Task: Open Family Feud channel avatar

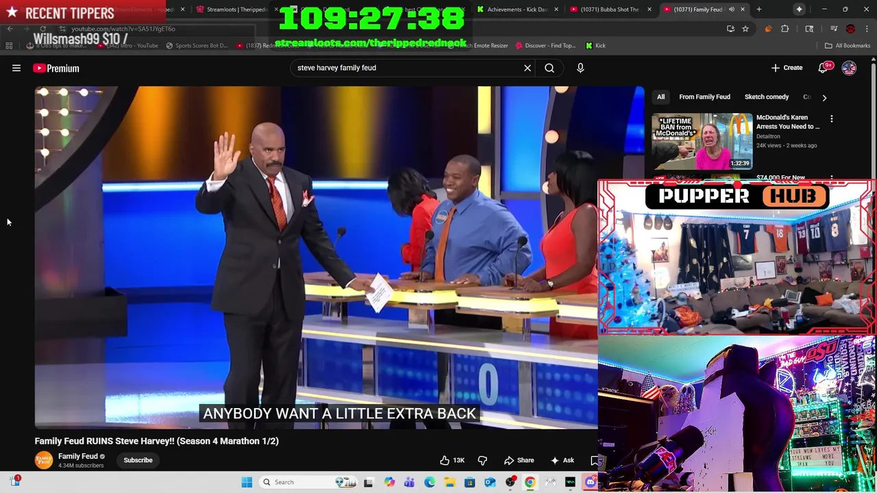Action: [43, 460]
